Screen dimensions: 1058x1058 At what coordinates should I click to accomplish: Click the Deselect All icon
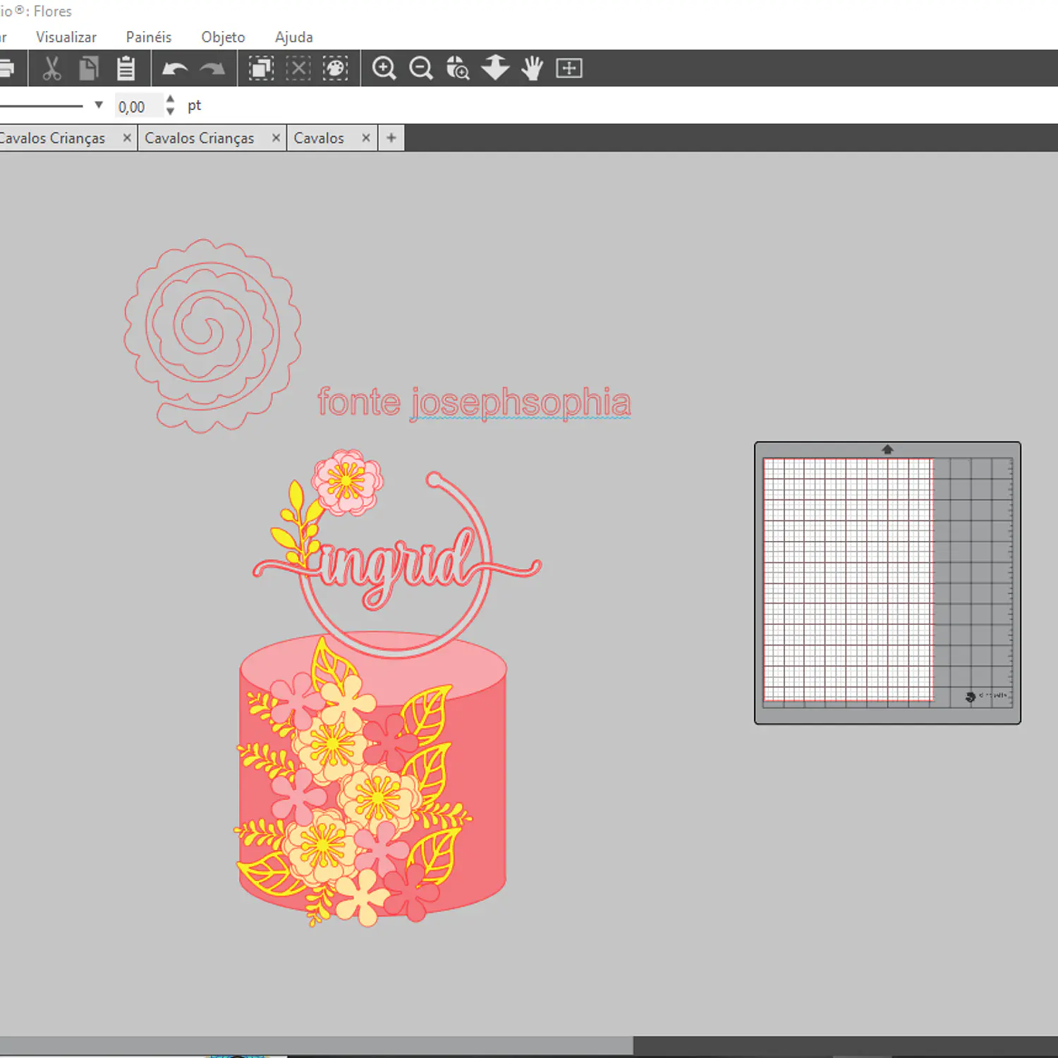point(298,68)
